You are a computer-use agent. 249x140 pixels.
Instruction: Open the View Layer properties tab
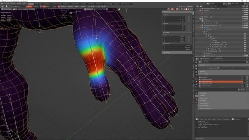[196, 72]
